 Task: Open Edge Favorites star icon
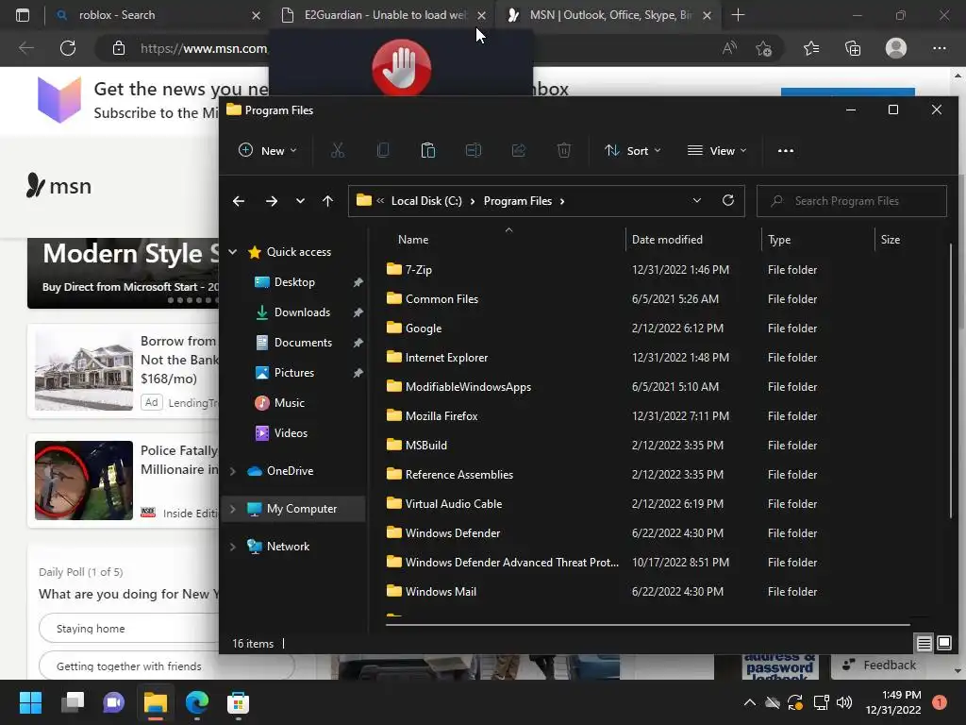pyautogui.click(x=811, y=48)
